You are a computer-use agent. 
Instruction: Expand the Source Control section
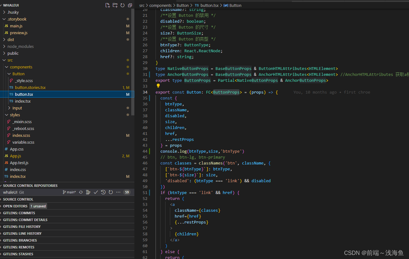[x=67, y=199]
